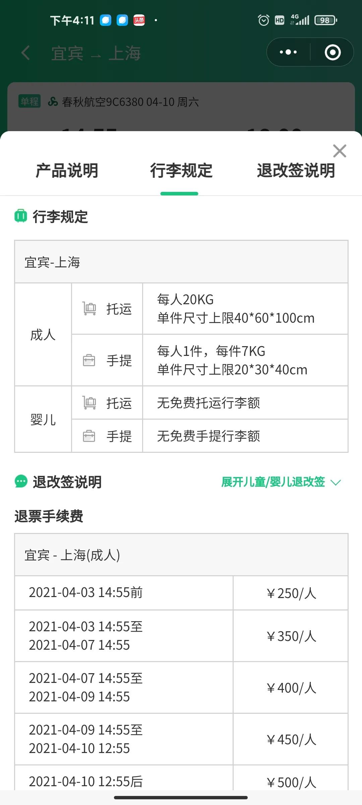The width and height of the screenshot is (362, 805).
Task: Tap the back arrow beside 宜宾→上海
Action: tap(26, 53)
